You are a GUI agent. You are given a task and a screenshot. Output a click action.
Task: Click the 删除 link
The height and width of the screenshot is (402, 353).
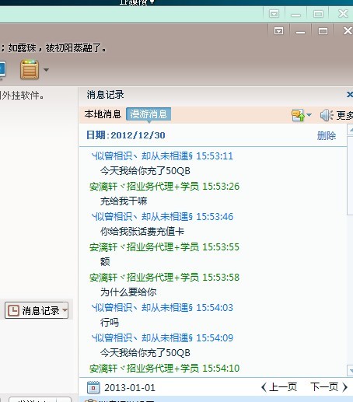(x=327, y=135)
